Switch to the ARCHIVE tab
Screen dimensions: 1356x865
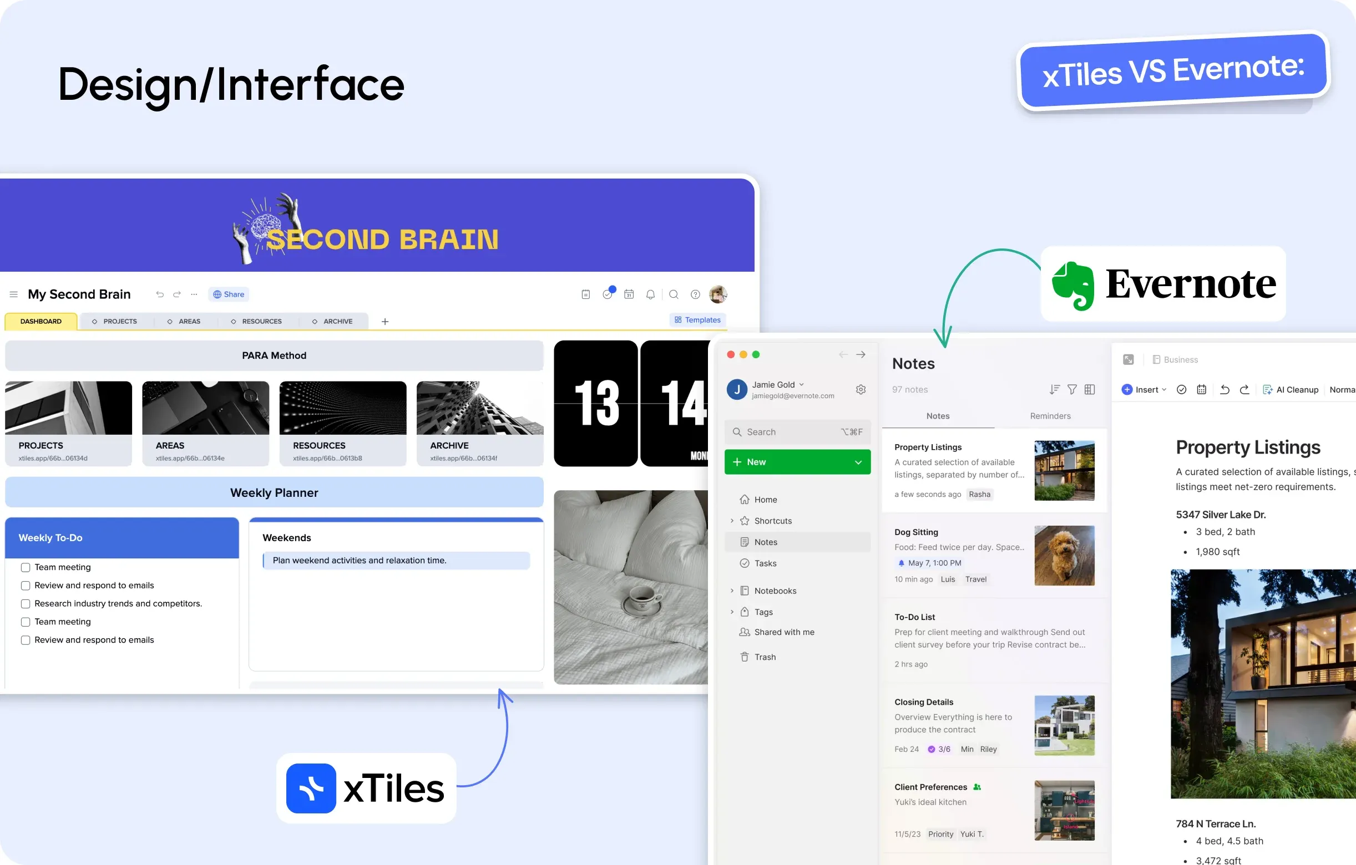(x=333, y=322)
